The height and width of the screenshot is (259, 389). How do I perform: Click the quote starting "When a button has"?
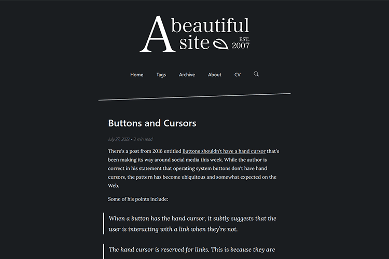pos(192,224)
